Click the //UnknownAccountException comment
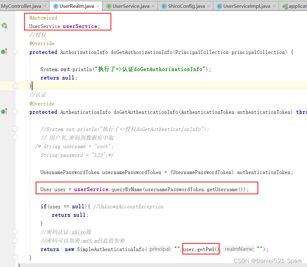The width and height of the screenshot is (307, 267). [128, 206]
